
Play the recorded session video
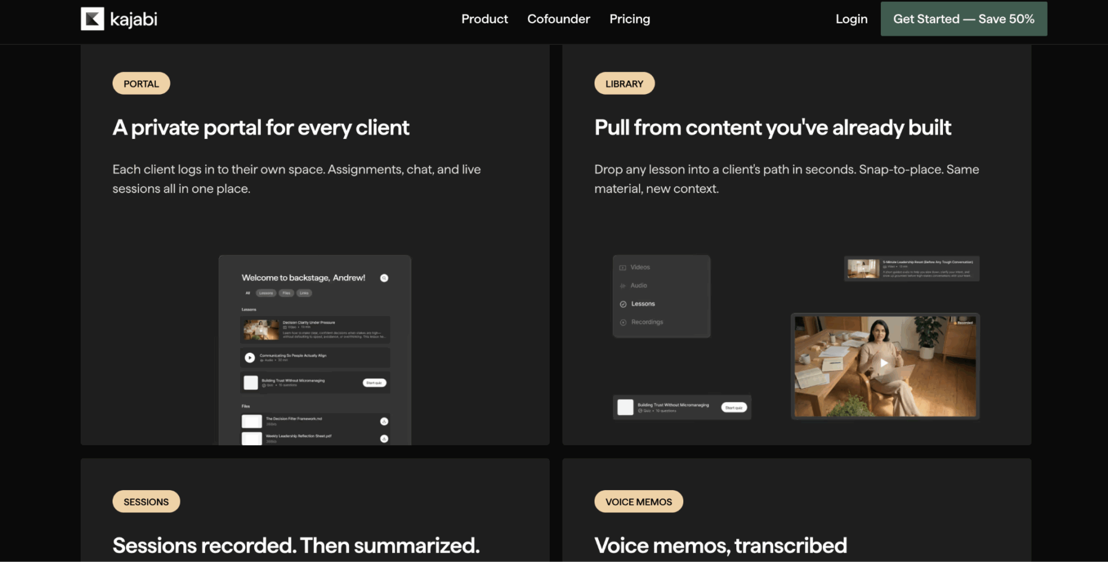click(884, 363)
